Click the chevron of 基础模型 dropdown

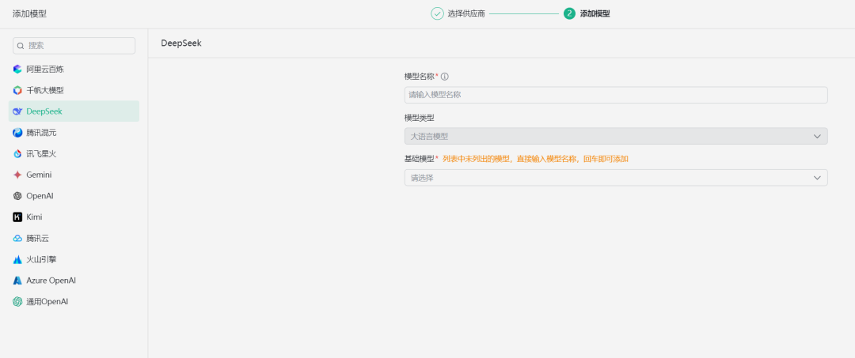click(x=817, y=178)
